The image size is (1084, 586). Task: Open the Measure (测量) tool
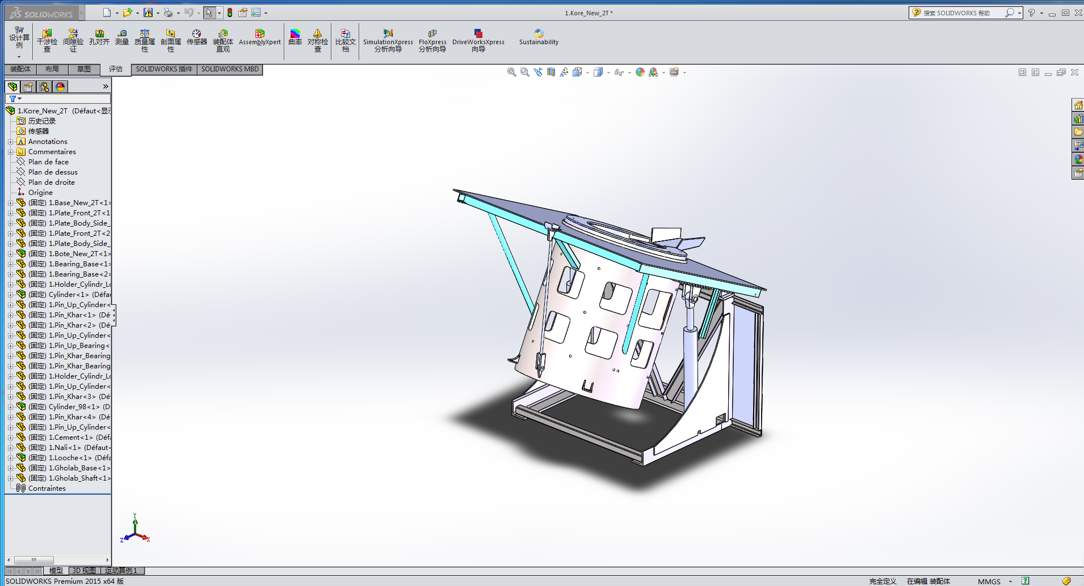[x=122, y=37]
